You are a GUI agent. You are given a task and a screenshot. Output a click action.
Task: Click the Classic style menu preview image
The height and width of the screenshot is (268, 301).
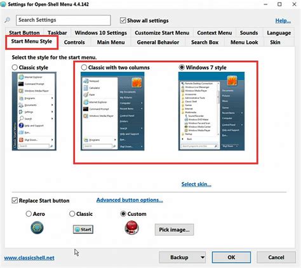pos(34,111)
